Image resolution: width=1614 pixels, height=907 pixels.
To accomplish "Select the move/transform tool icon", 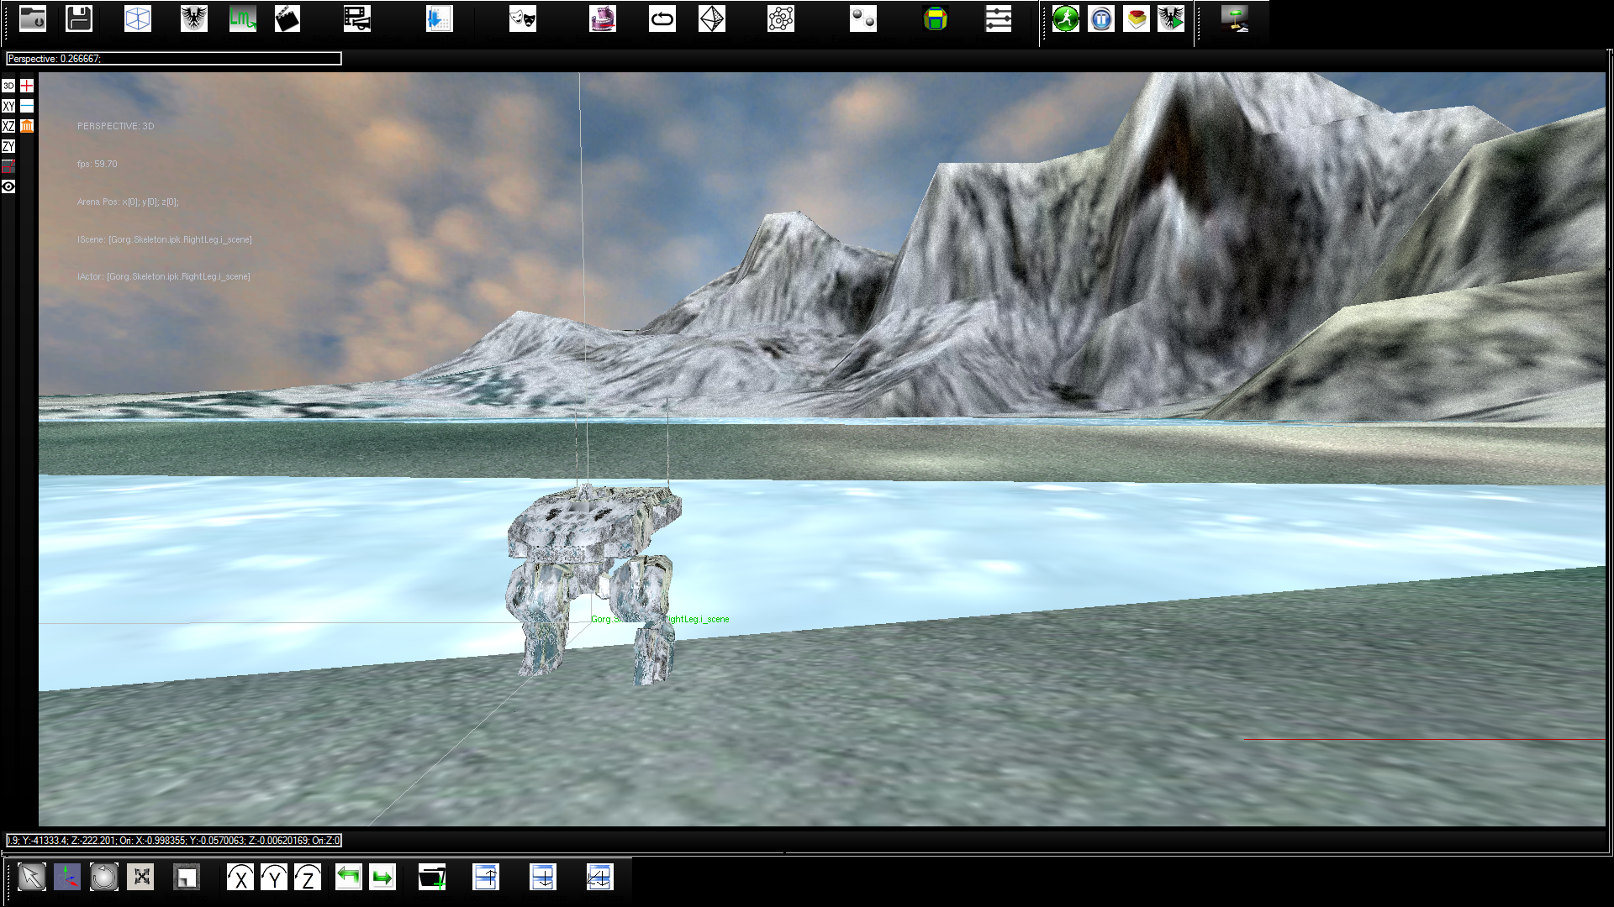I will (66, 877).
